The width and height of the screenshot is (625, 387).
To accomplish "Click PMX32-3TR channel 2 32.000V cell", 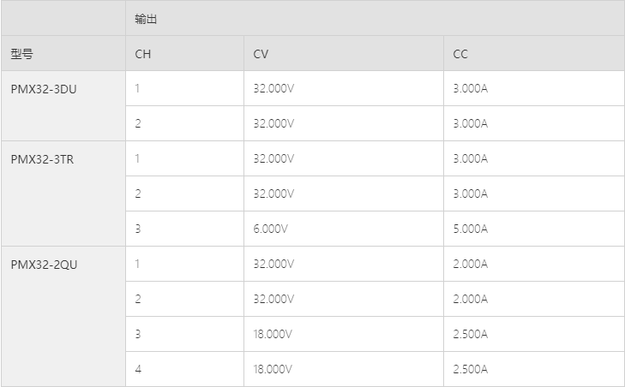I will point(273,194).
